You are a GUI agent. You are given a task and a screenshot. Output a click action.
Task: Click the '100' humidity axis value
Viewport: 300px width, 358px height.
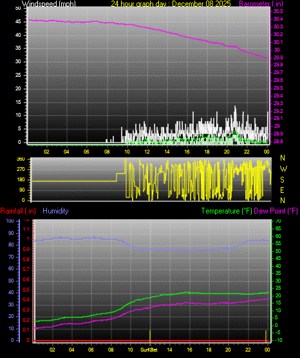[x=10, y=221]
